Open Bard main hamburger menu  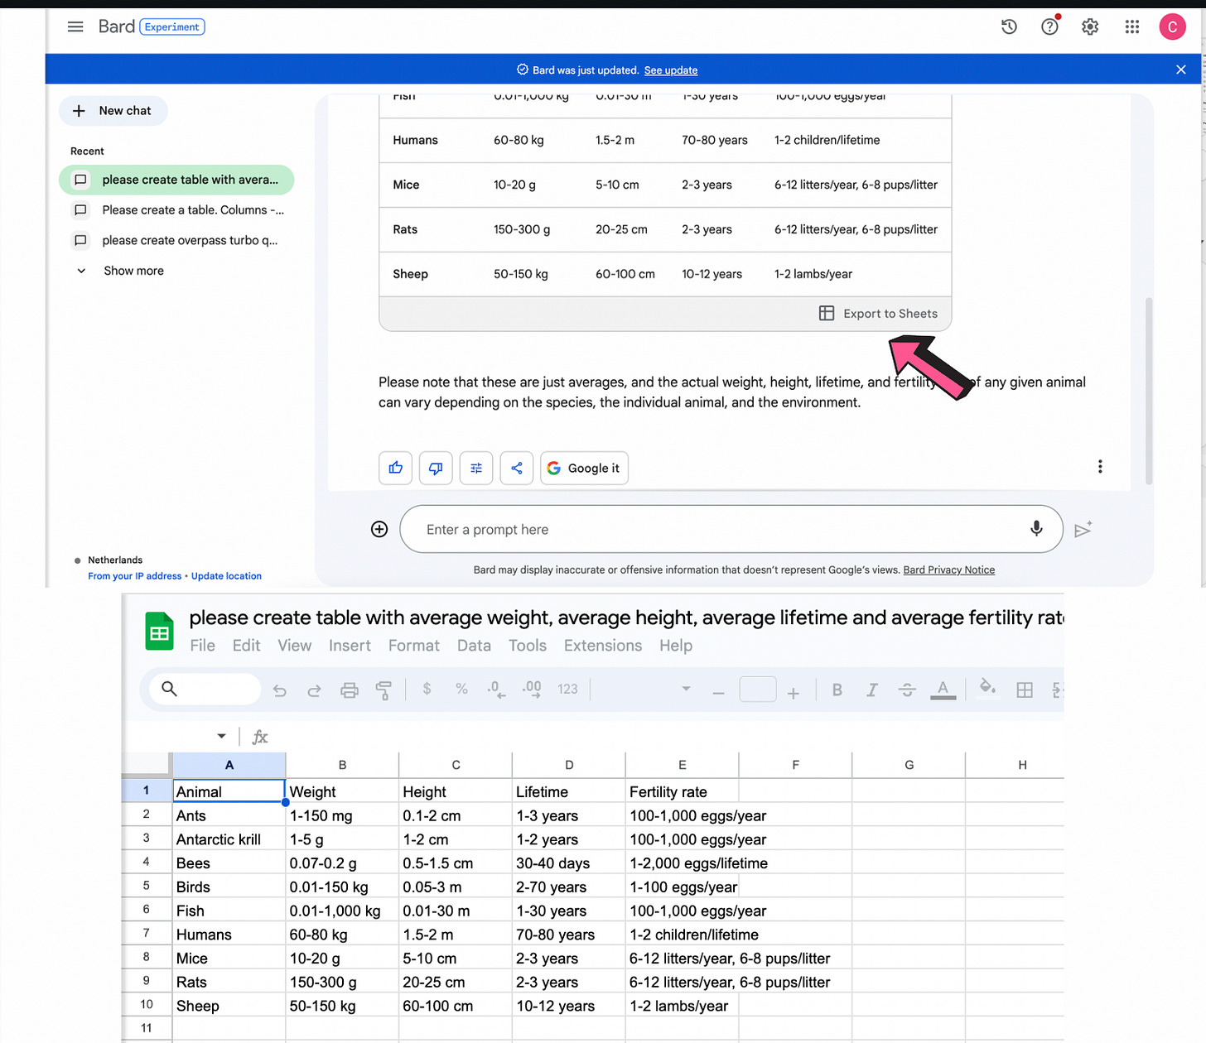[x=75, y=26]
